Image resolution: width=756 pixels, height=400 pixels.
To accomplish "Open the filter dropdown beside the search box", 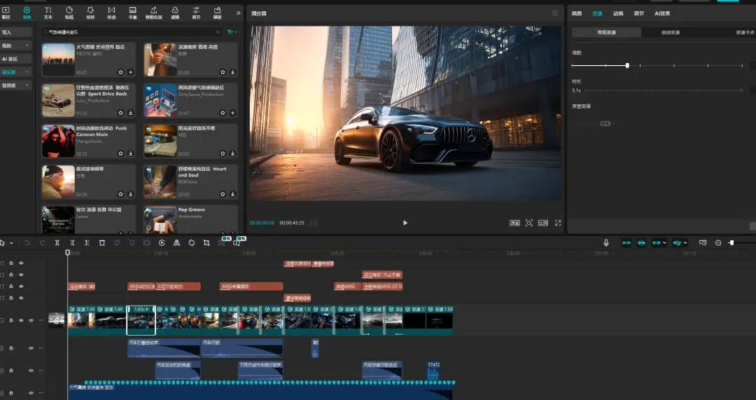I will (232, 32).
